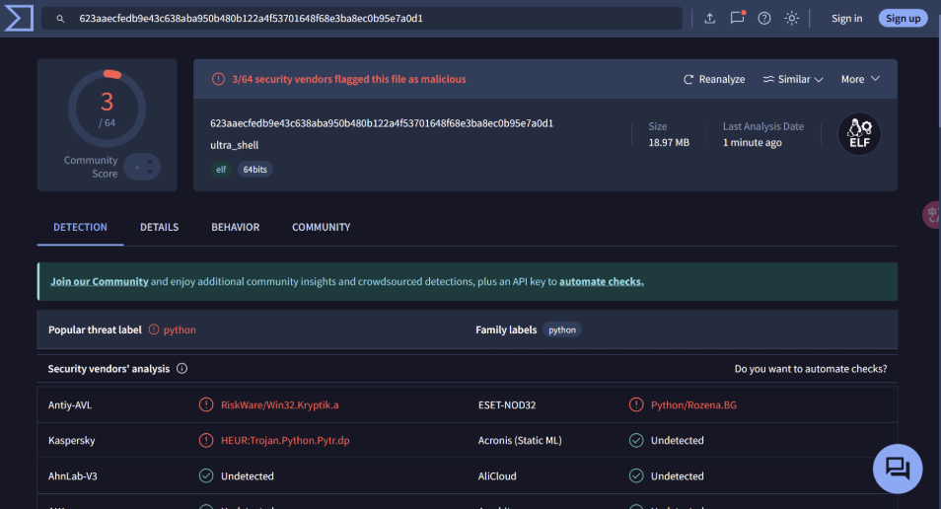Click the malicious alert banner warning icon
Viewport: 941px width, 509px height.
[x=218, y=79]
